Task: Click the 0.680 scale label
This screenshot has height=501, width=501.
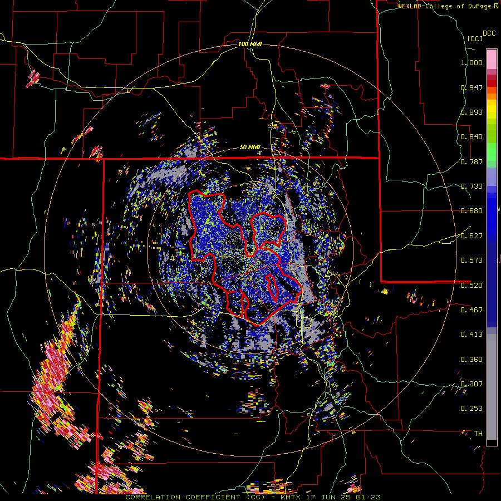Action: point(471,210)
